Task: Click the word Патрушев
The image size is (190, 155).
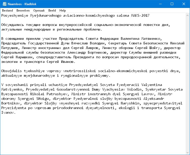Action: tap(10, 48)
